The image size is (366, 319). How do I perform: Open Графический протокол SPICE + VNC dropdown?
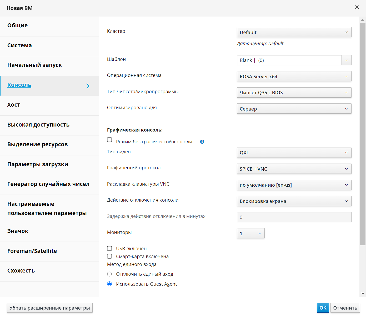click(294, 169)
